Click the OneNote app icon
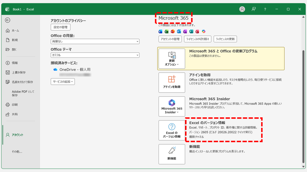The height and width of the screenshot is (172, 307). [x=185, y=31]
